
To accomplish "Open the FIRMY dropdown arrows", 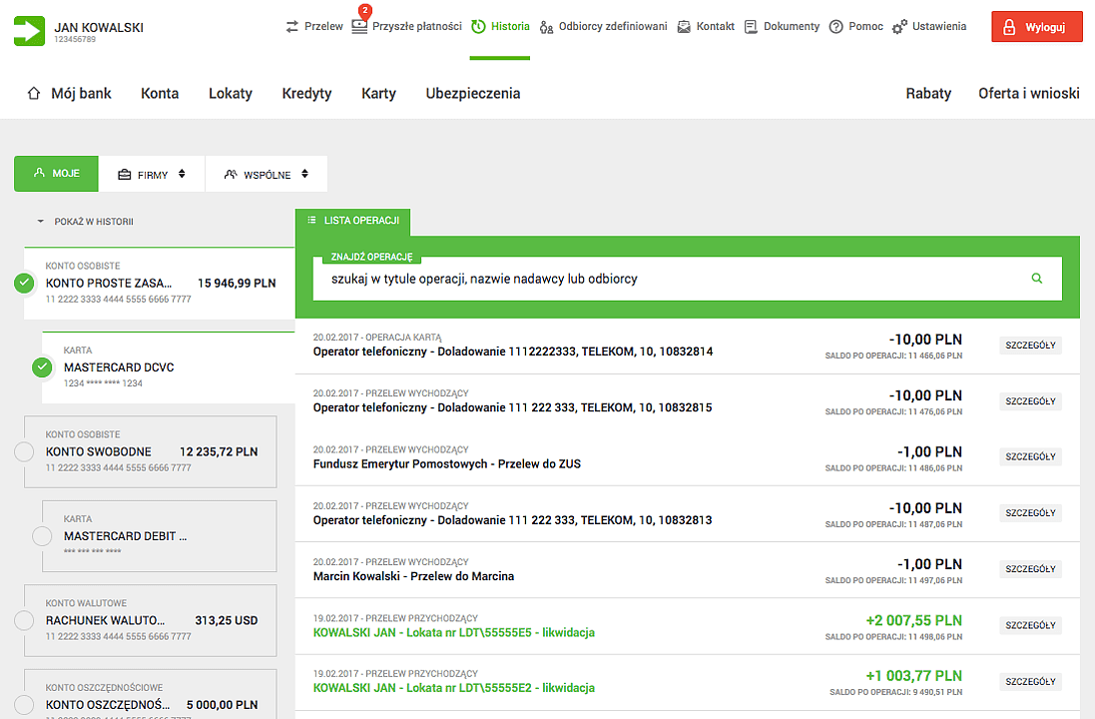I will point(182,174).
